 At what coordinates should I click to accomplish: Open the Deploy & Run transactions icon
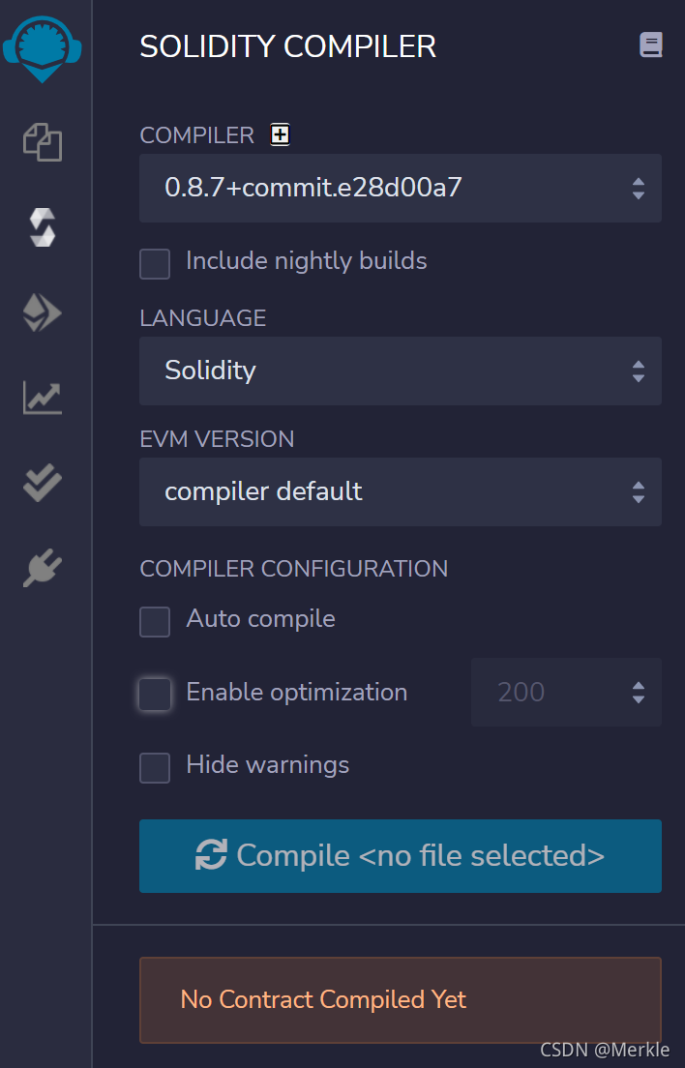(43, 312)
